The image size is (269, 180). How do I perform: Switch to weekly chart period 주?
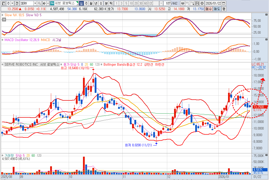[86, 3]
